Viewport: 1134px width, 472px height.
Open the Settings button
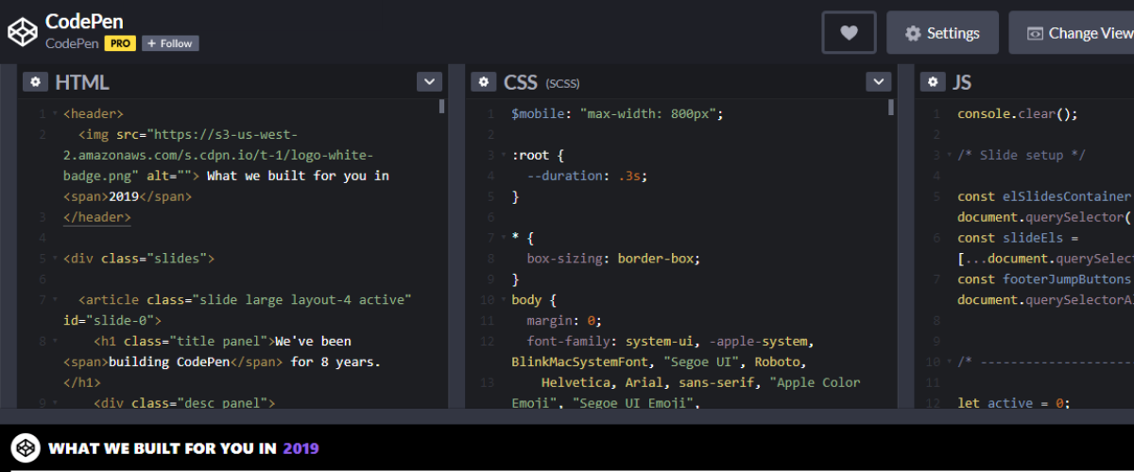pos(942,33)
